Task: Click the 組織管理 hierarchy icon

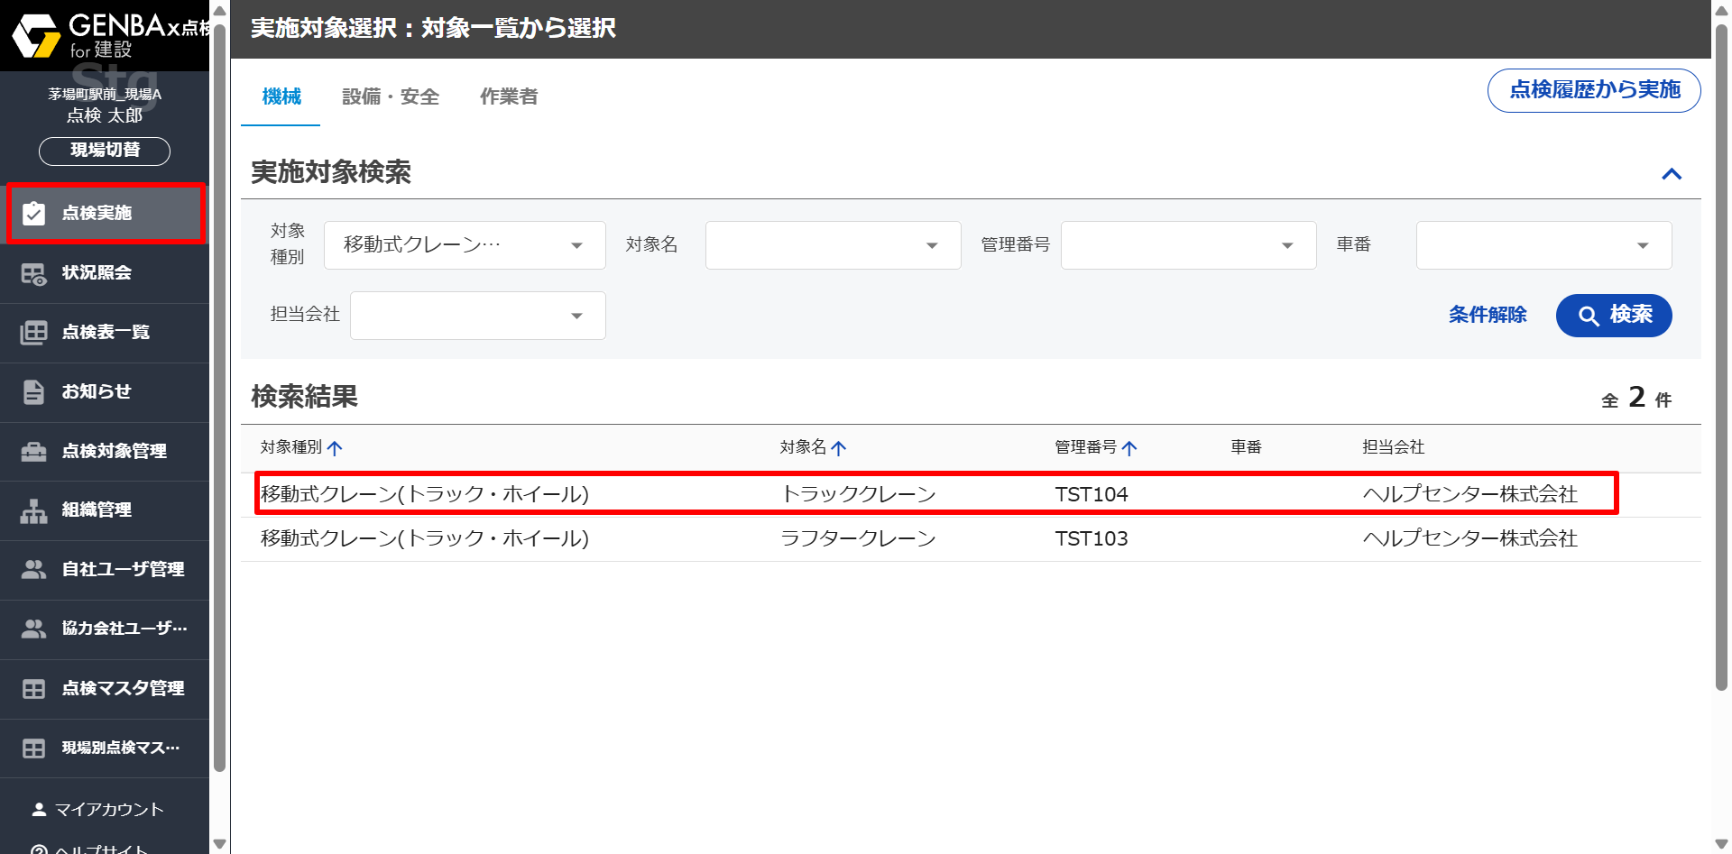Action: pos(34,510)
